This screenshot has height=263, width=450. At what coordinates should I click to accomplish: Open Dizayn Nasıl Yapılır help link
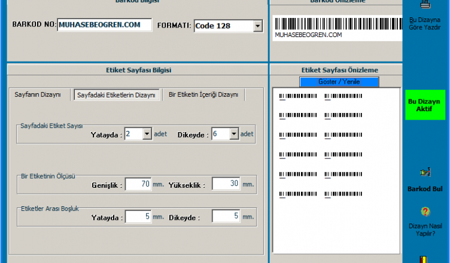(x=425, y=230)
